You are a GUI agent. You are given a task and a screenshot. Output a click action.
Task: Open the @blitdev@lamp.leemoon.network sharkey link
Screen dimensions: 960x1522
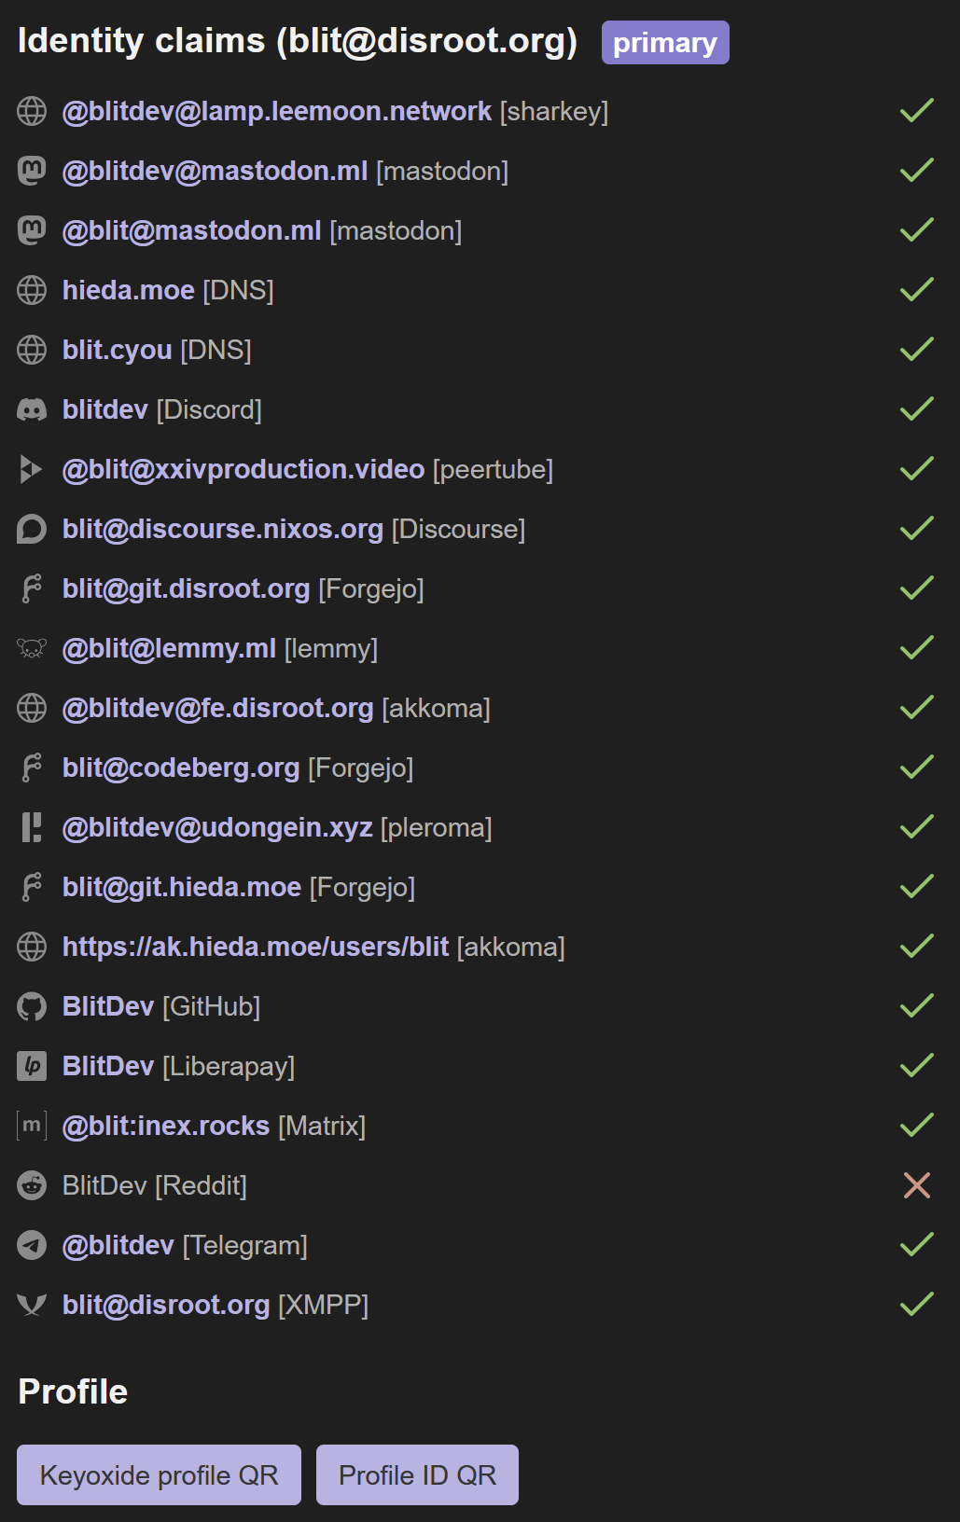click(x=276, y=111)
